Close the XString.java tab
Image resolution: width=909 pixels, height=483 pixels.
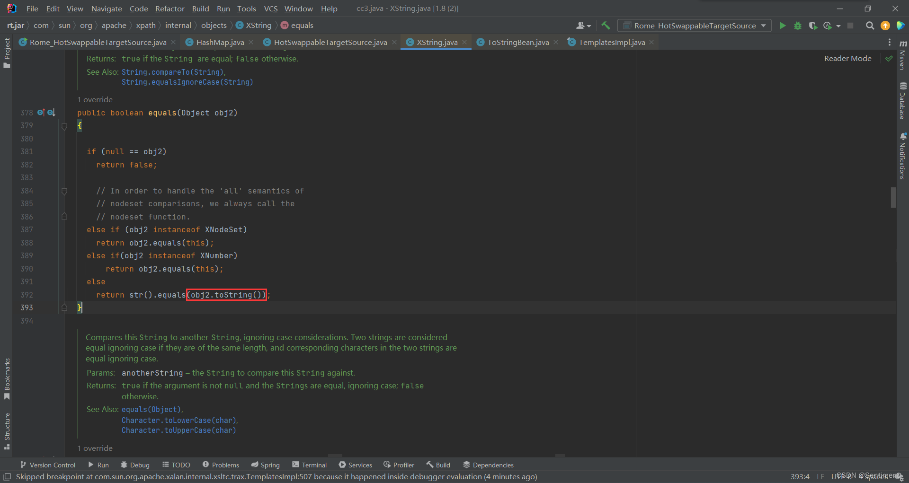click(464, 43)
